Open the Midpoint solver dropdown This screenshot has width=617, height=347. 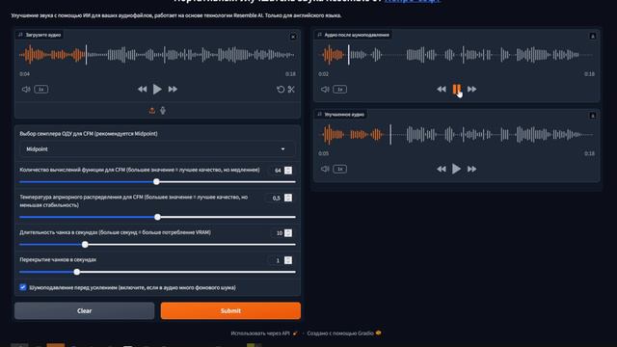157,149
